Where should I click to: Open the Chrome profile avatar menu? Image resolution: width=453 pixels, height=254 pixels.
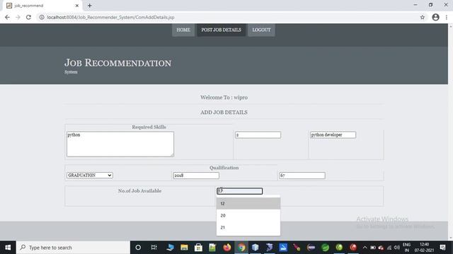(x=436, y=17)
